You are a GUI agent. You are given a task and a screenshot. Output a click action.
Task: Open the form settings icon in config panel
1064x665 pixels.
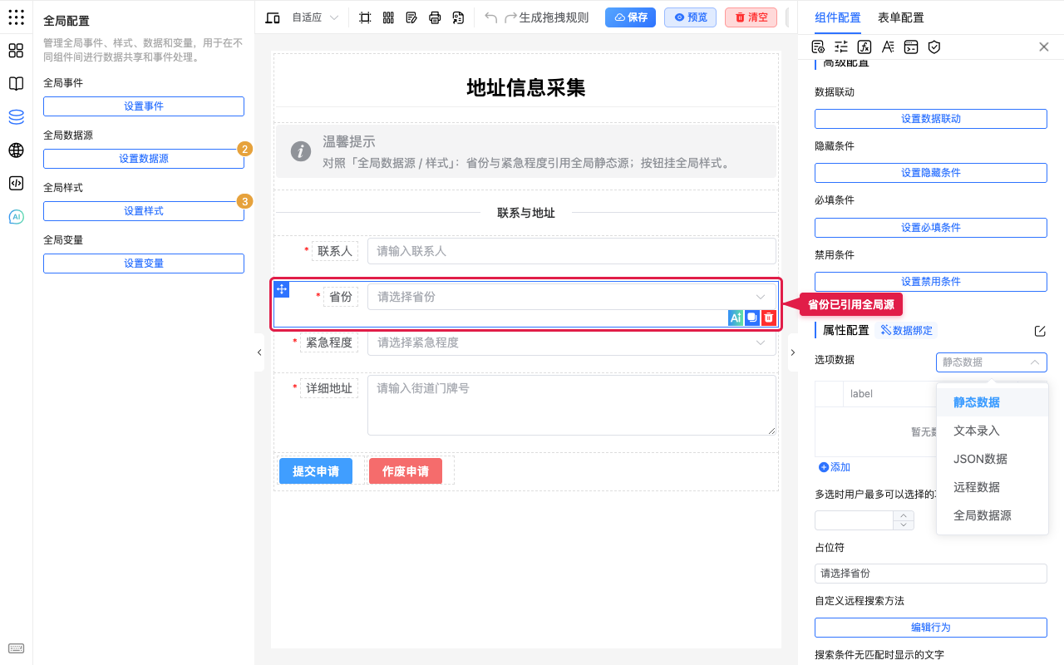pyautogui.click(x=818, y=47)
